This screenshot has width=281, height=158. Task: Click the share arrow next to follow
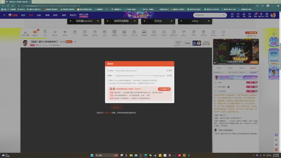[75, 41]
